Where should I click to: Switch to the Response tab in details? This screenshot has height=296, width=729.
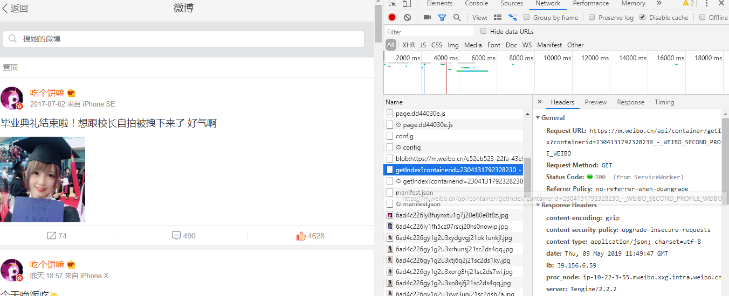(631, 102)
